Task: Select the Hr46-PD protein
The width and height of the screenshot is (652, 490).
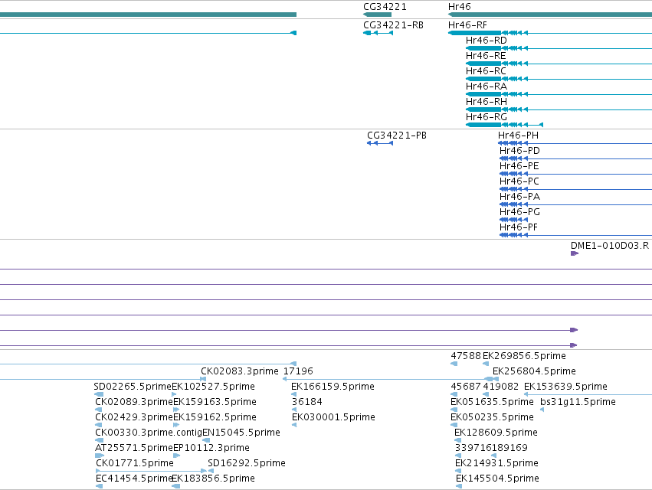Action: pyautogui.click(x=519, y=151)
